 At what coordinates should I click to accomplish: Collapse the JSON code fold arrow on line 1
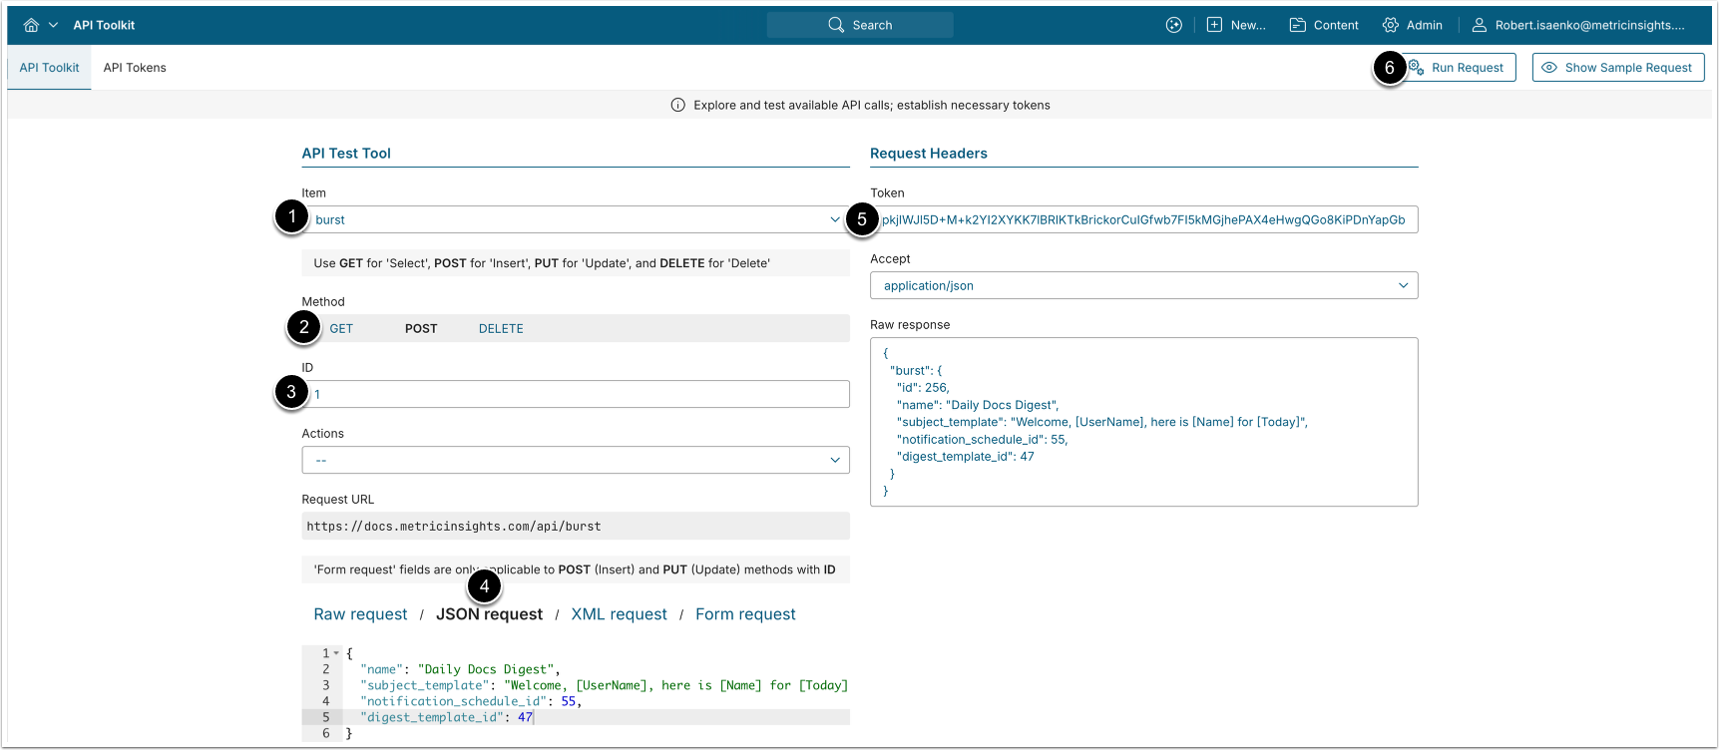pos(336,653)
